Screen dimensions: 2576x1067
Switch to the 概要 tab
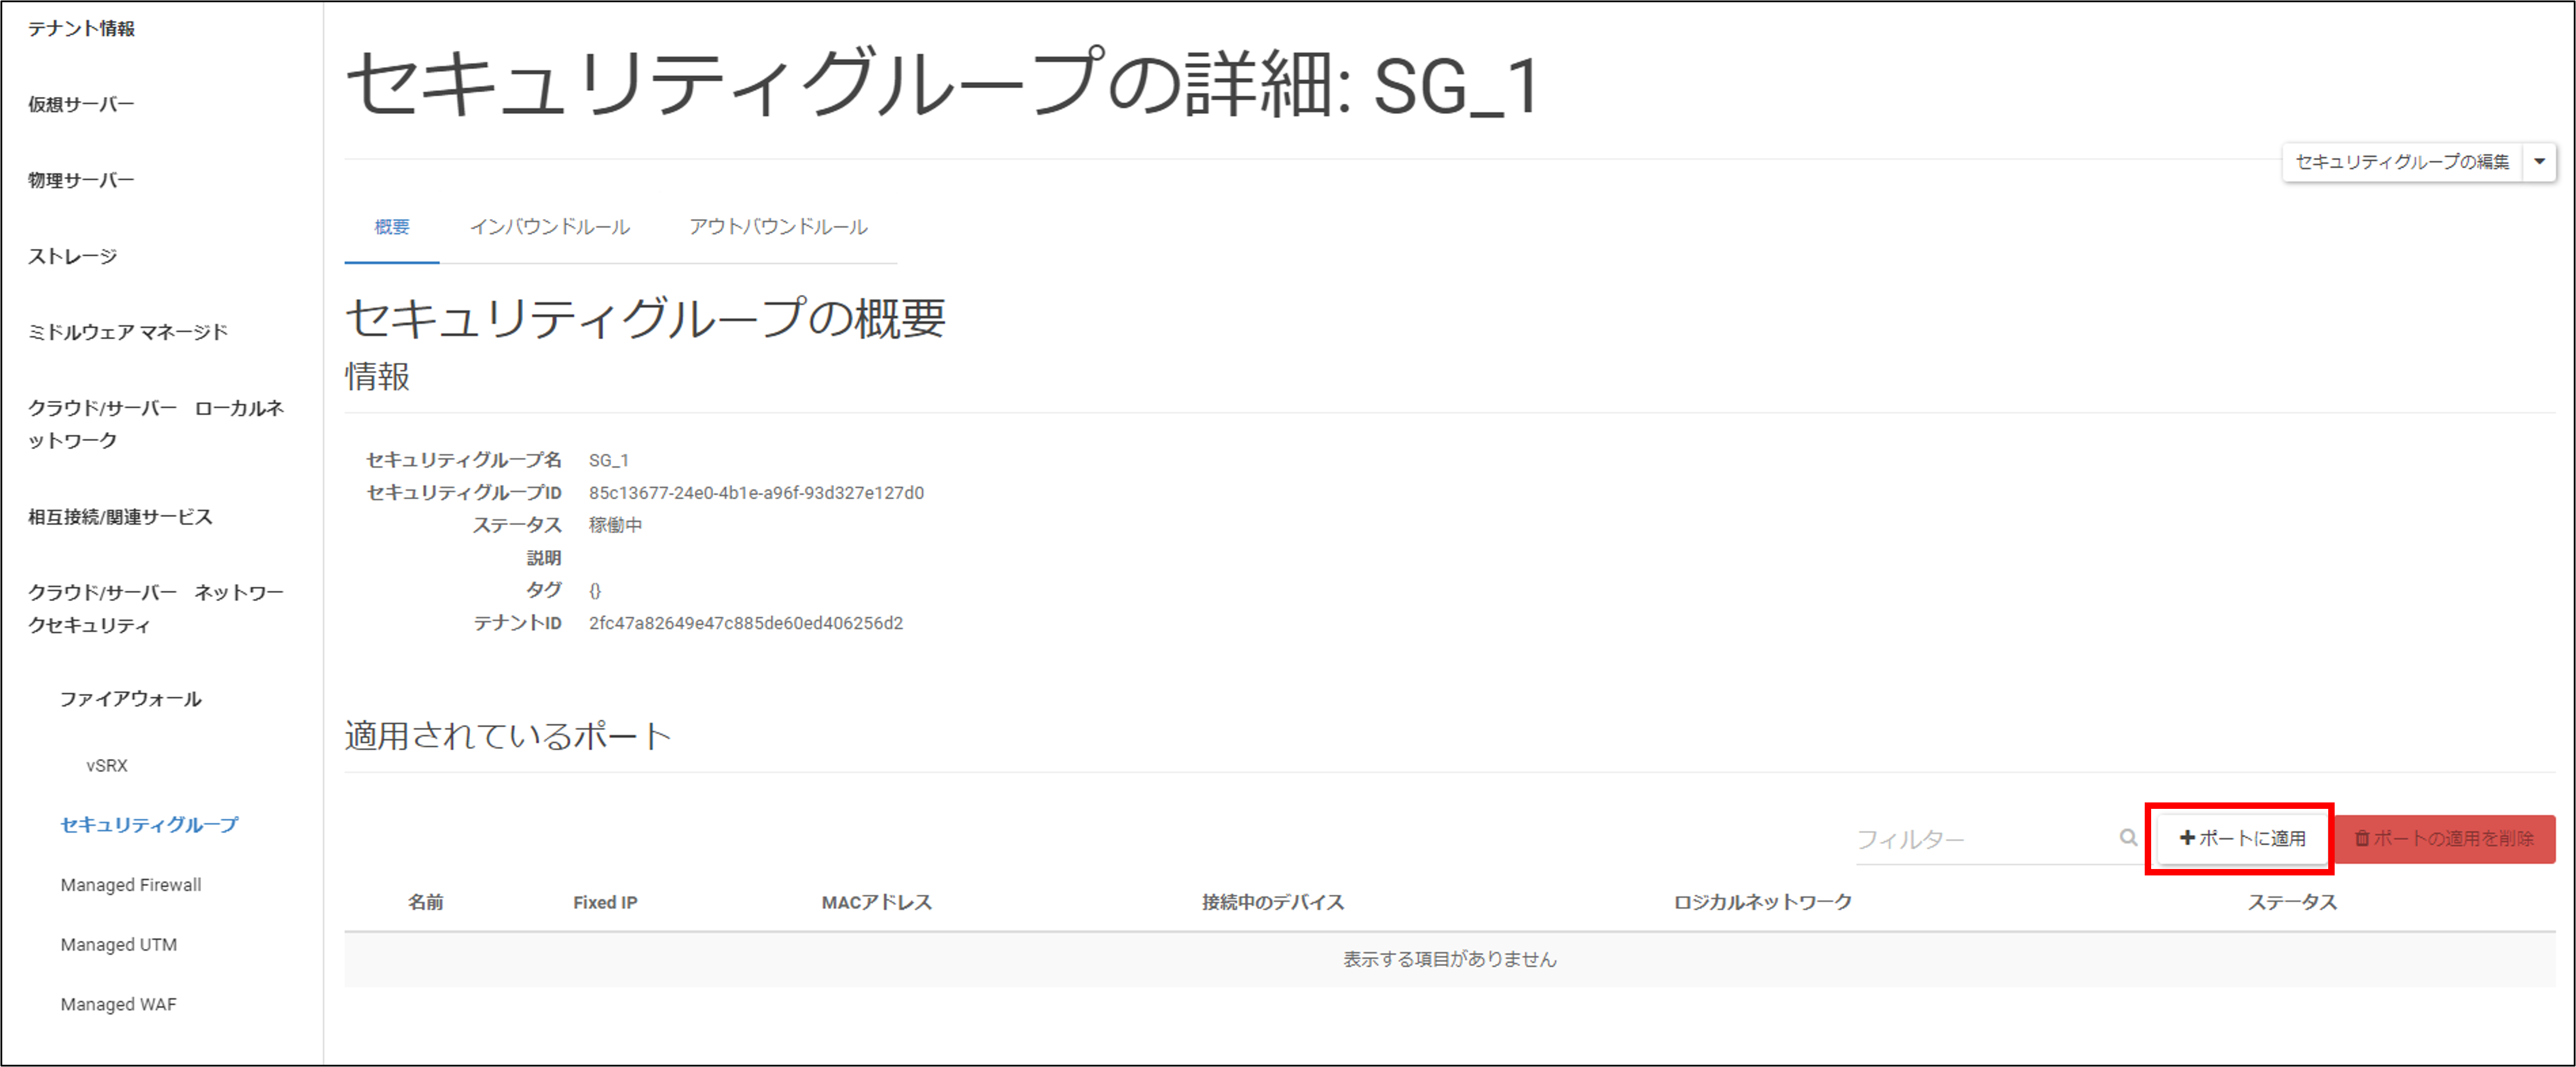coord(392,227)
